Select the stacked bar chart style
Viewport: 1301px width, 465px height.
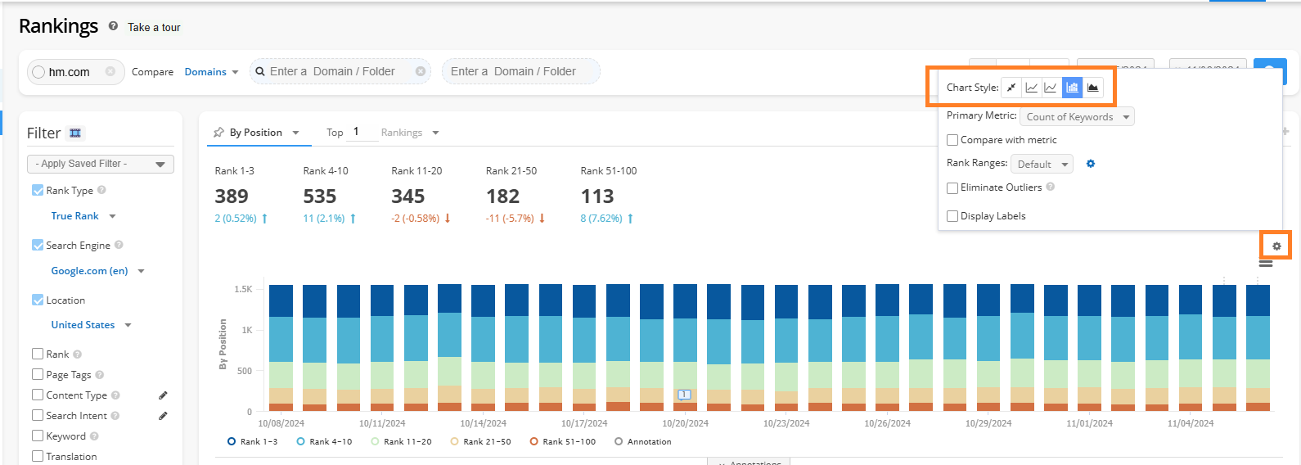pos(1072,88)
